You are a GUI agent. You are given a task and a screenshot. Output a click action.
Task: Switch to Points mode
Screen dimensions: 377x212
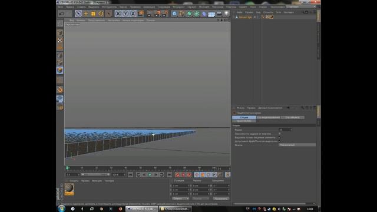pyautogui.click(x=60, y=56)
